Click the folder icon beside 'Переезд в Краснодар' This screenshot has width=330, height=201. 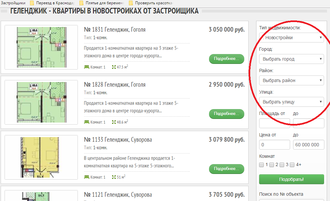click(32, 3)
